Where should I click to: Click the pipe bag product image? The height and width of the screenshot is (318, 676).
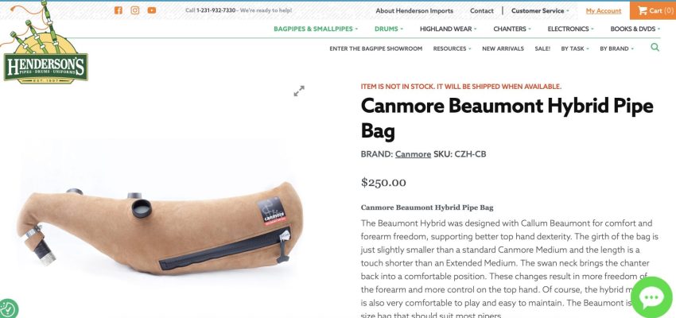tap(160, 228)
